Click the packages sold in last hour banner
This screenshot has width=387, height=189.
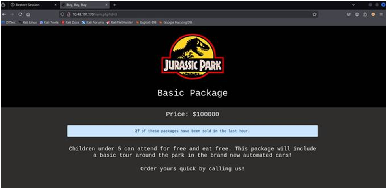193,131
